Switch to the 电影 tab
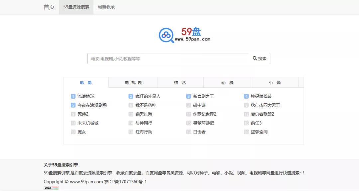This screenshot has height=191, width=359. pos(86,83)
